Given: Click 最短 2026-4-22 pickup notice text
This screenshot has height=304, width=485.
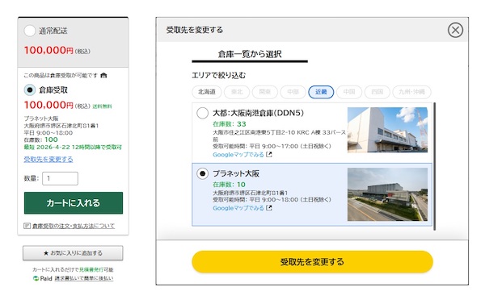Looking at the screenshot, I should [73, 148].
